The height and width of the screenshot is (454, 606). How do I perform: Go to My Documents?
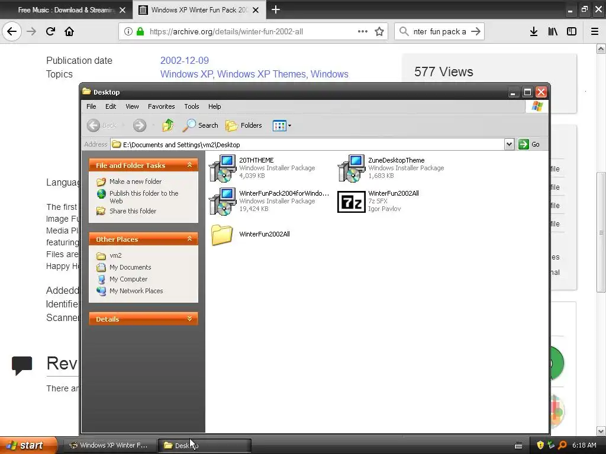(x=130, y=267)
